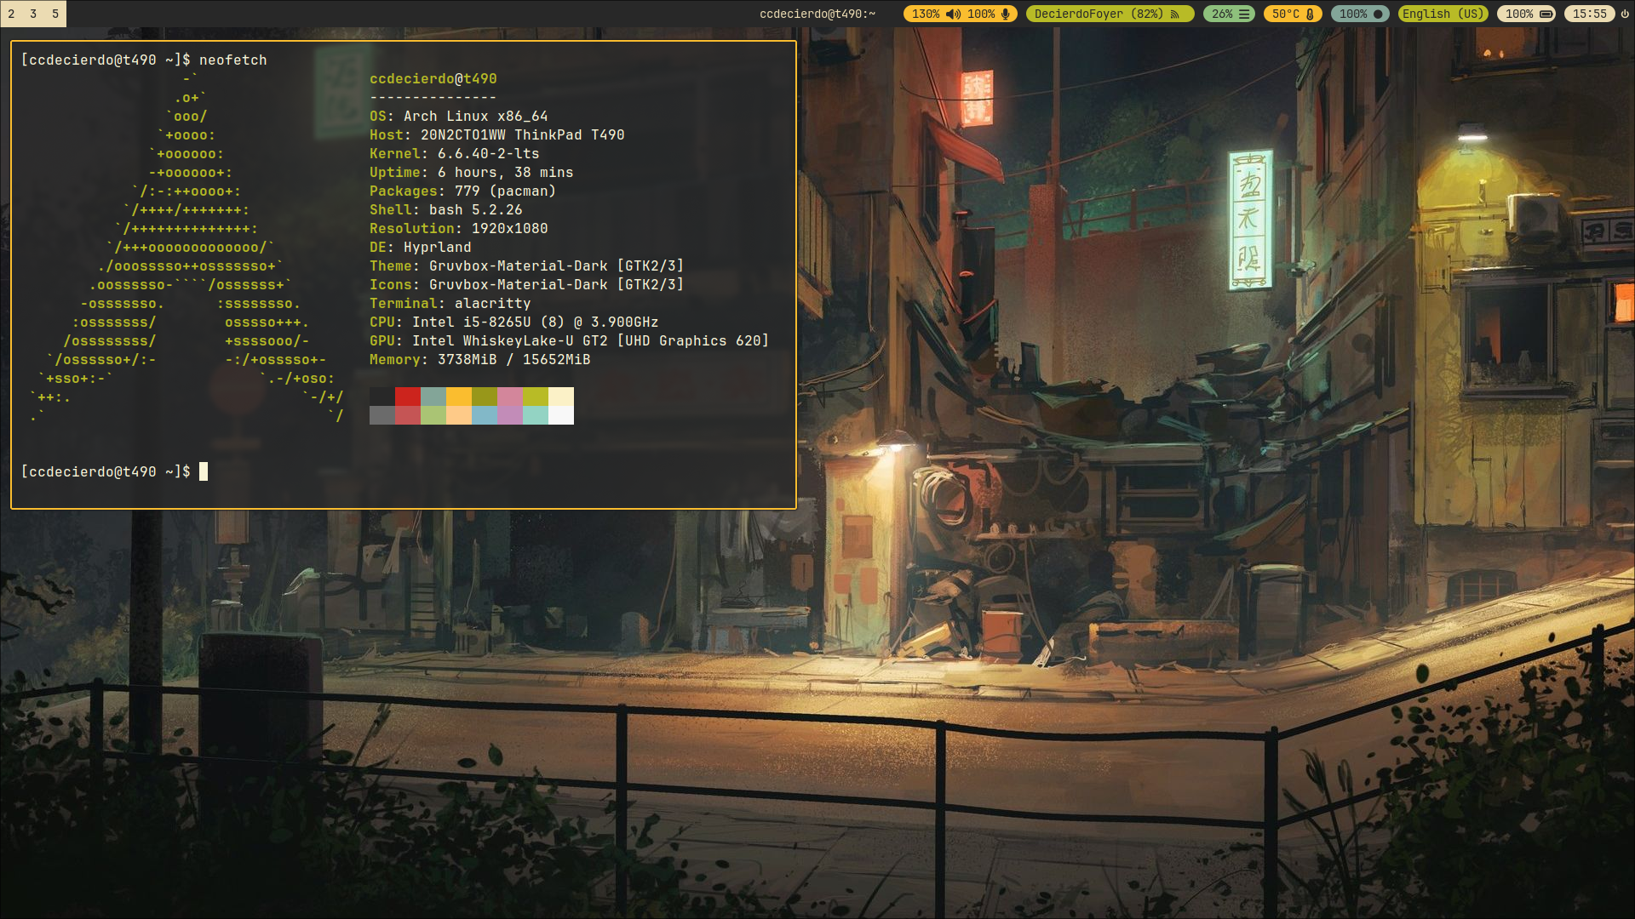1635x919 pixels.
Task: Switch to workspace 5
Action: (55, 14)
